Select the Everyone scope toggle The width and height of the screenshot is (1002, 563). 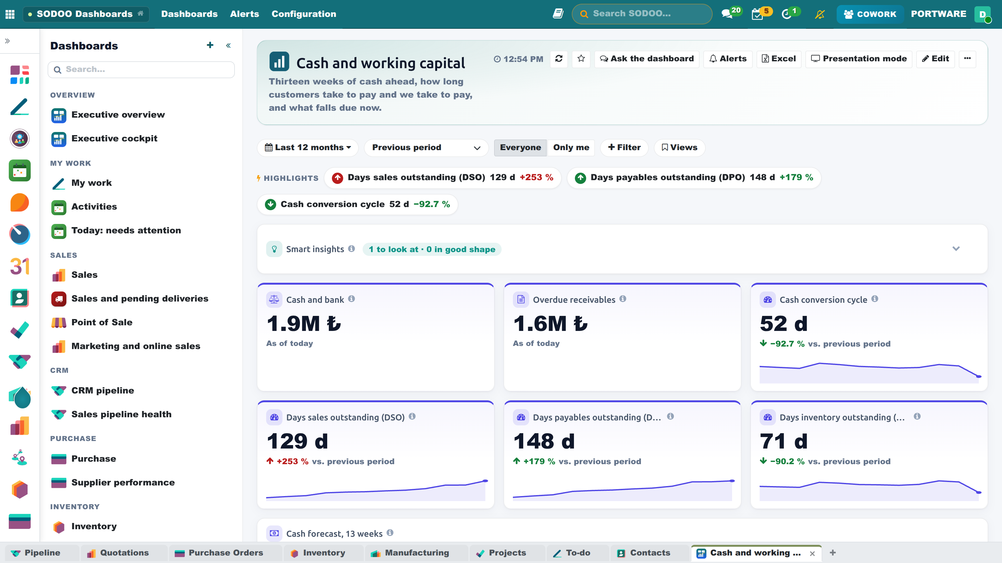click(x=520, y=148)
